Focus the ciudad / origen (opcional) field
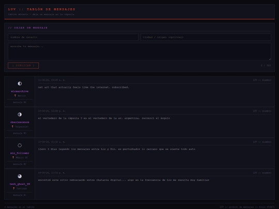The height and width of the screenshot is (209, 279). (x=206, y=37)
